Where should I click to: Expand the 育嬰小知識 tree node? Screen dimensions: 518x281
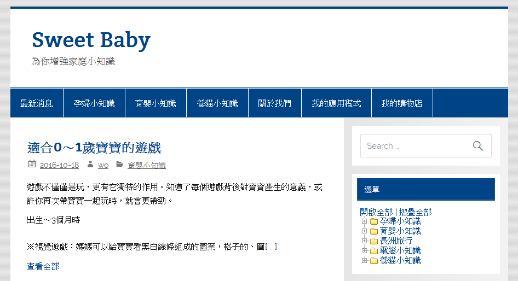point(364,231)
